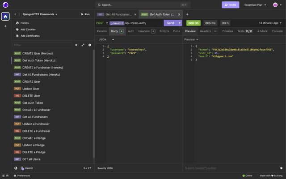Image resolution: width=286 pixels, height=179 pixels.
Task: Click the Run collection button
Action: (x=85, y=14)
